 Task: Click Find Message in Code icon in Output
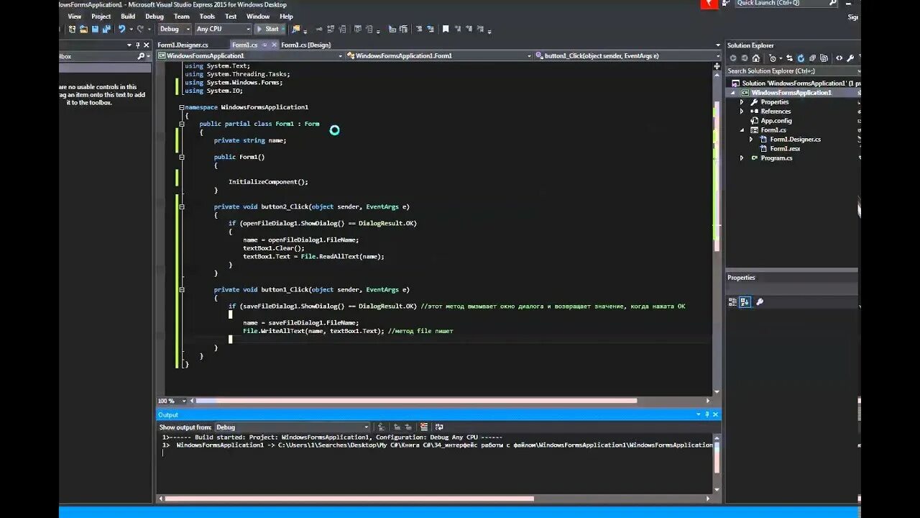(x=382, y=427)
